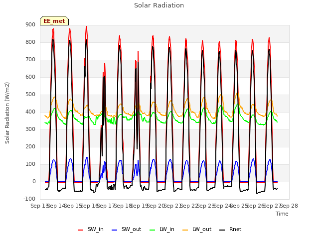Image resolution: width=319 pixels, height=239 pixels.
Task: Click the Sep 24 x-axis tick label
Action: [x=223, y=206]
